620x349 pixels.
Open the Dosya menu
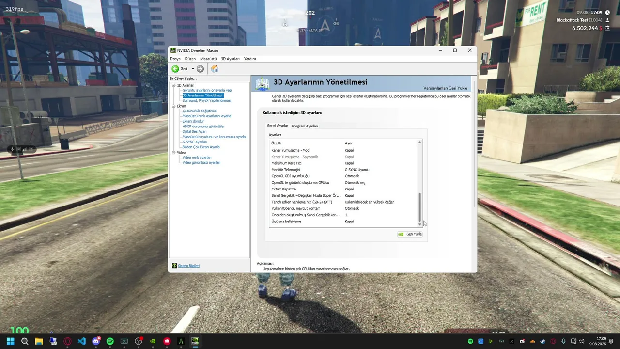tap(175, 59)
